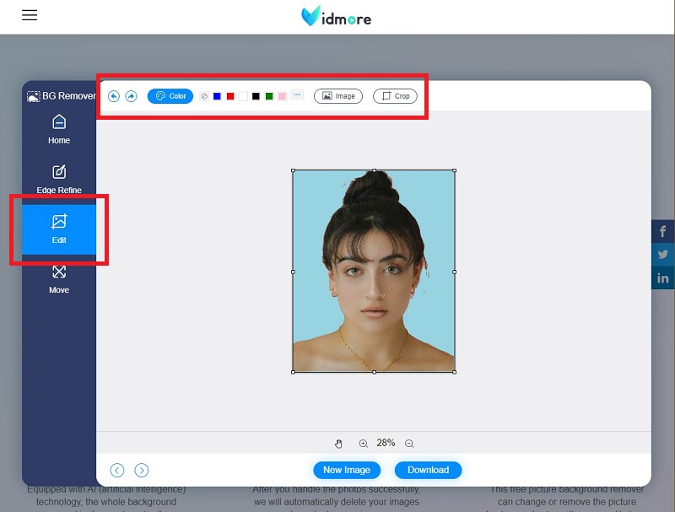Click the Crop button
Viewport: 675px width, 512px height.
coord(395,96)
